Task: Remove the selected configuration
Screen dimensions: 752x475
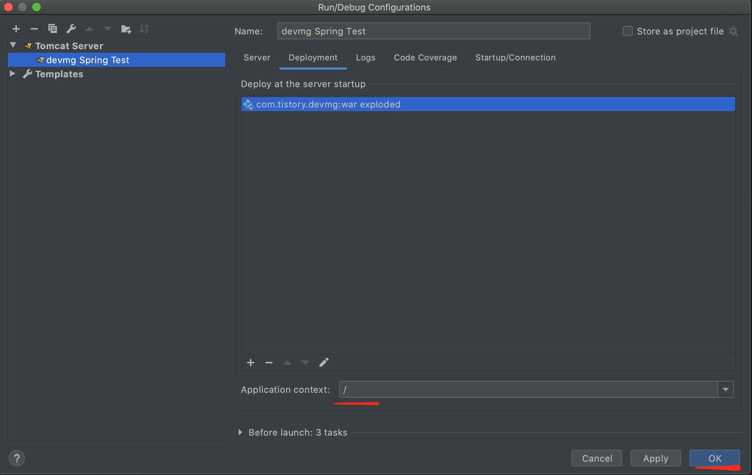Action: (x=34, y=29)
